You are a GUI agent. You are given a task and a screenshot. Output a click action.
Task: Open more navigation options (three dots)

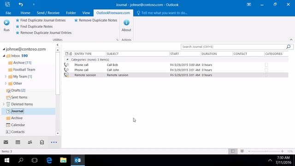(x=54, y=142)
